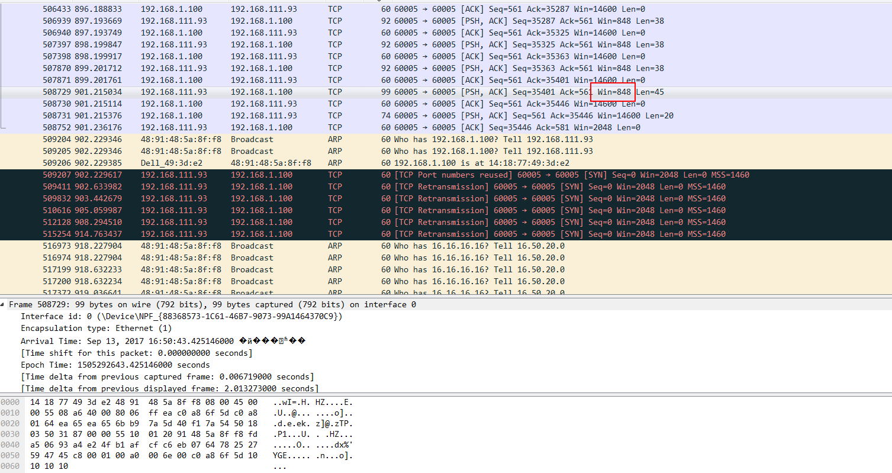Pick packet row 507398
Screen dimensions: 892x473
point(446,56)
